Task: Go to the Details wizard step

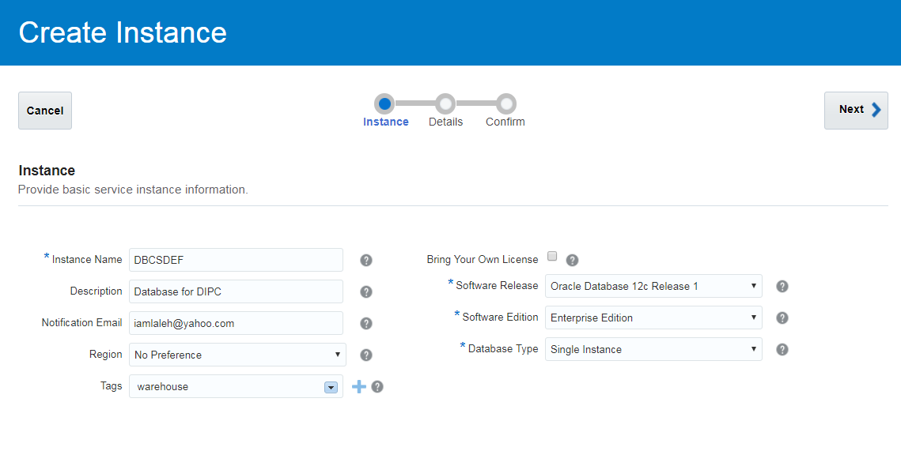Action: [x=445, y=103]
